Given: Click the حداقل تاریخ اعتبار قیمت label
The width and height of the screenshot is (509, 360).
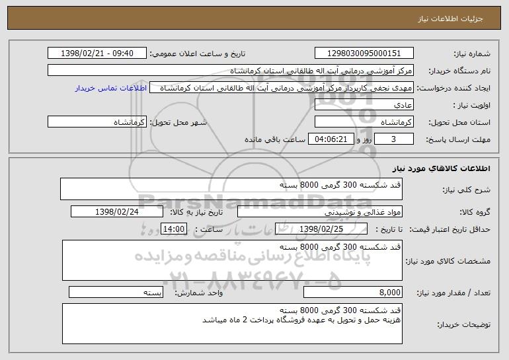Looking at the screenshot, I should point(450,230).
